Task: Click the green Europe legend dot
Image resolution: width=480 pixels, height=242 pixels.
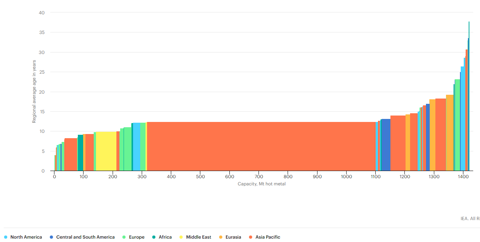Action: [x=124, y=237]
